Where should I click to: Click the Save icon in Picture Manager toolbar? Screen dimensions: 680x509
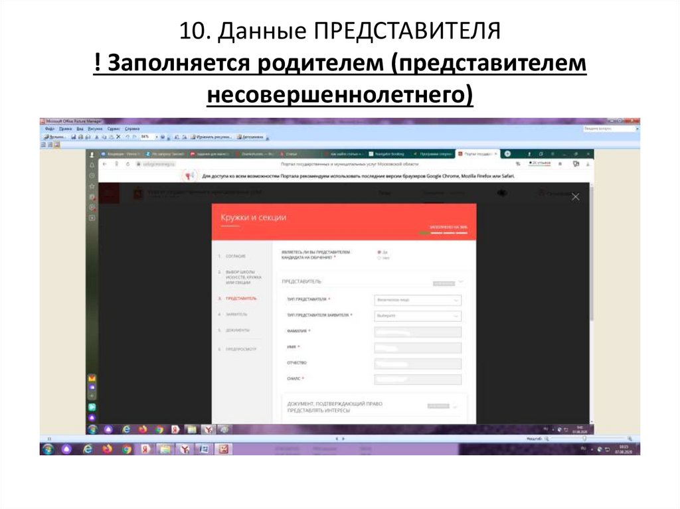[74, 136]
